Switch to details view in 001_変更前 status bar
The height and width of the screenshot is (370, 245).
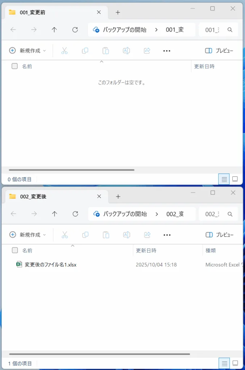224,179
